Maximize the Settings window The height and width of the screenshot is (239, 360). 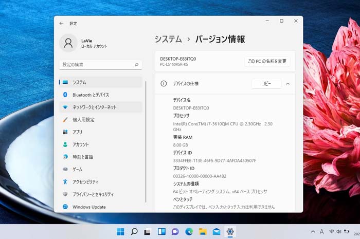pyautogui.click(x=281, y=21)
